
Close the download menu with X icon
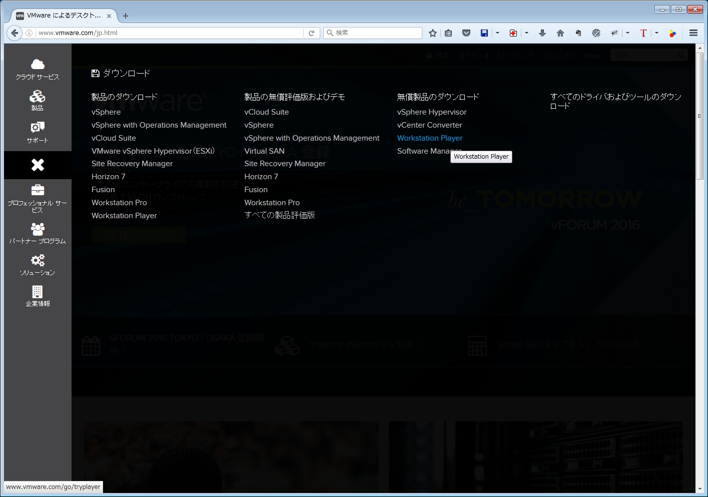[x=38, y=165]
